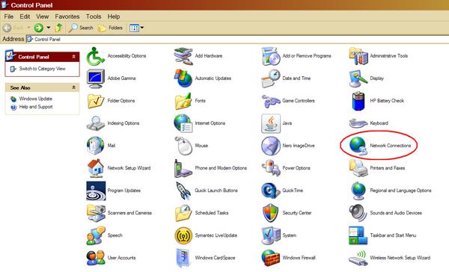The width and height of the screenshot is (449, 272).
Task: Open Internet Options icon
Action: click(x=183, y=123)
